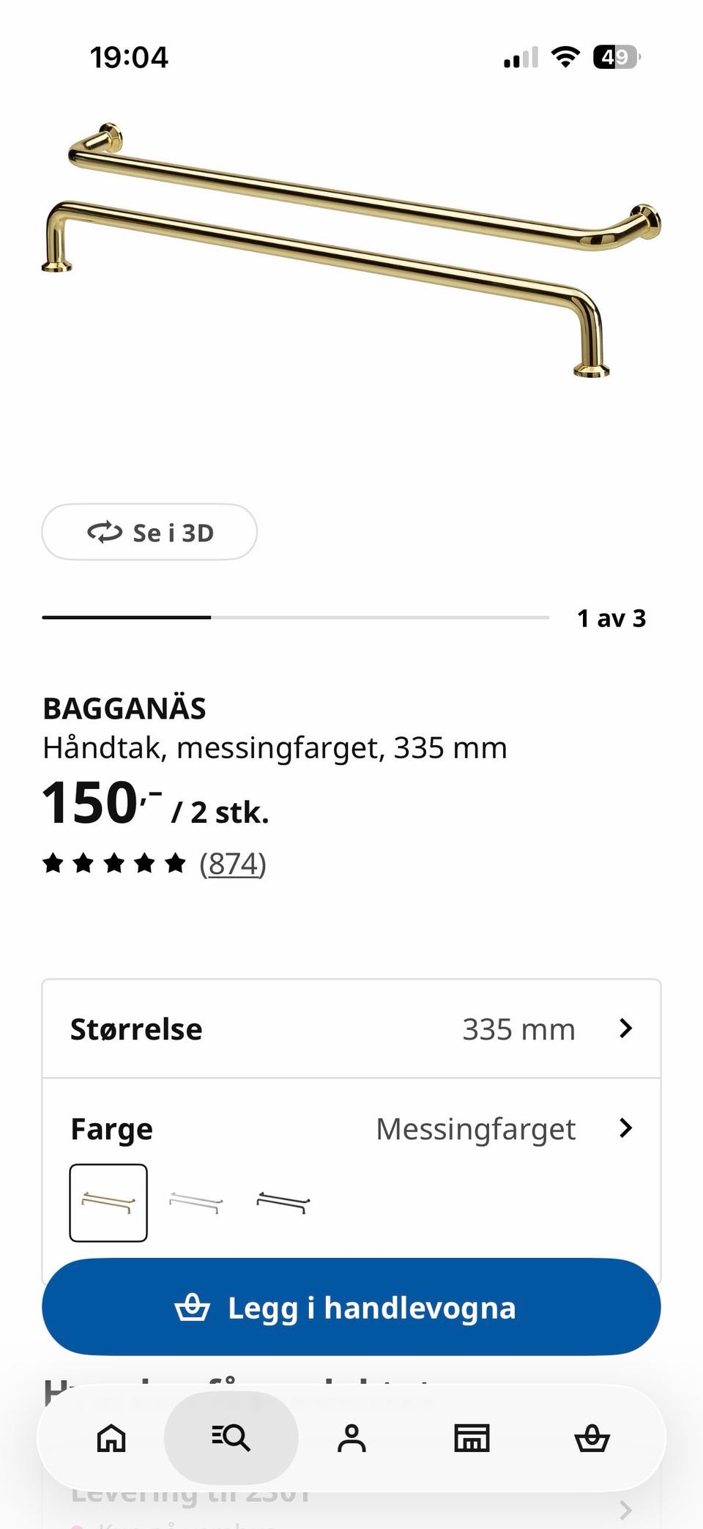This screenshot has height=1529, width=703.
Task: Check the Wi-Fi status icon
Action: point(565,56)
